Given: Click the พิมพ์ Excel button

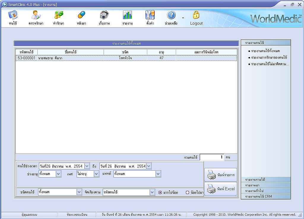Looking at the screenshot, I should coord(221,189).
